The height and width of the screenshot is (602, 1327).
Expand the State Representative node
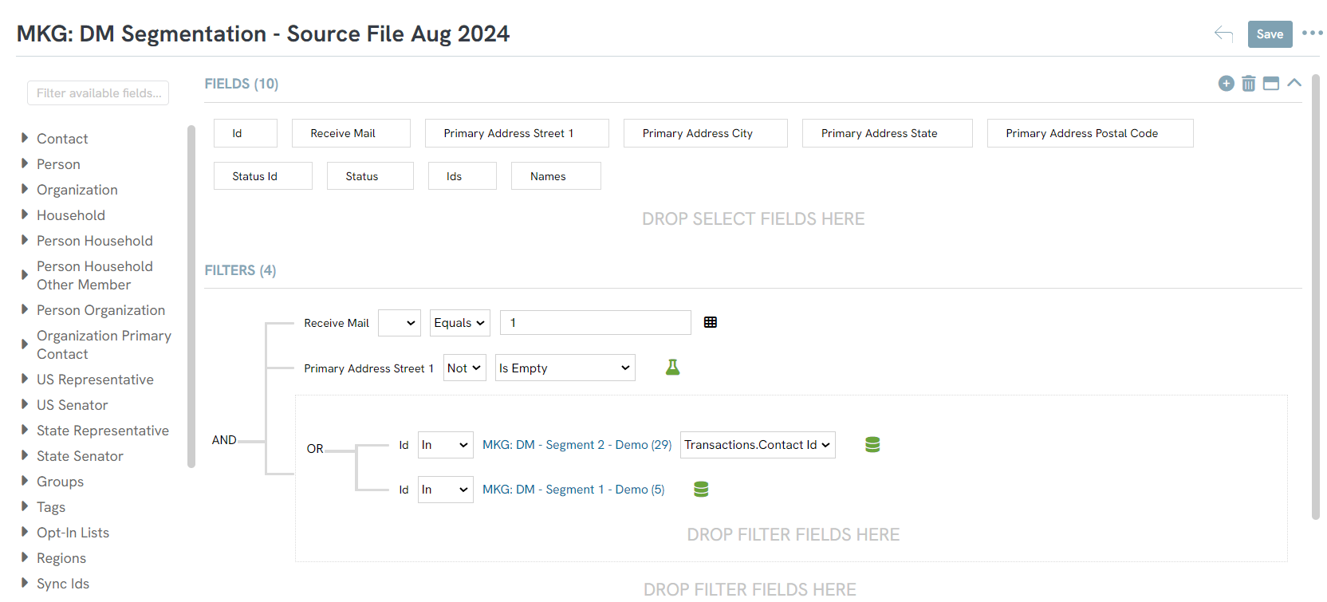(25, 430)
